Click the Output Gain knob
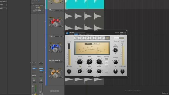169x95 pixels. [x=123, y=71]
